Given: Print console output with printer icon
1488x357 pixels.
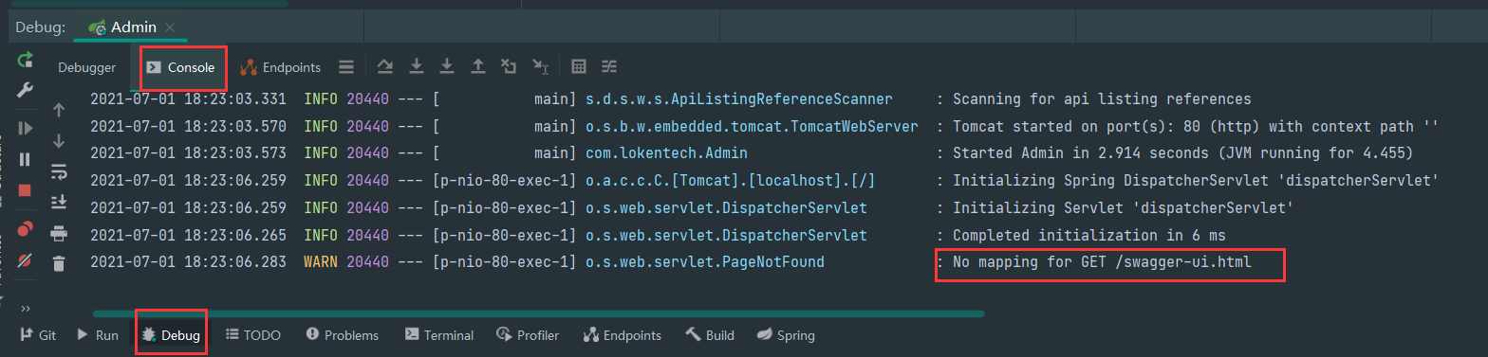Looking at the screenshot, I should [x=59, y=233].
